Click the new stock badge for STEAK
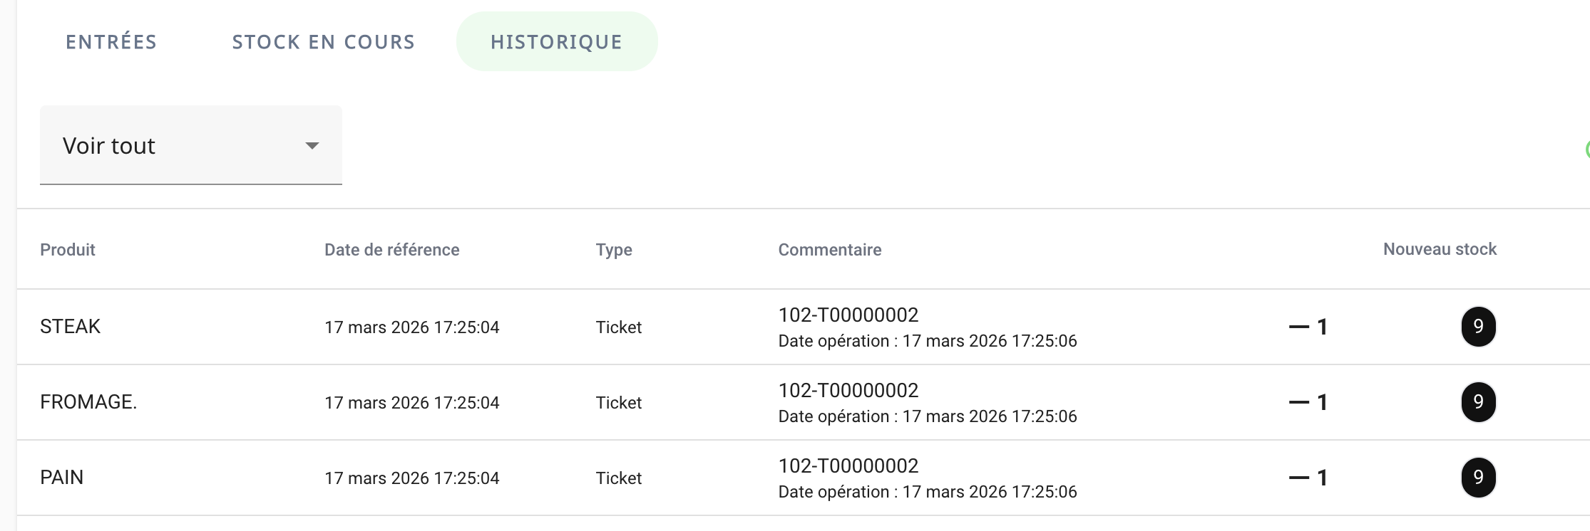 click(x=1478, y=327)
